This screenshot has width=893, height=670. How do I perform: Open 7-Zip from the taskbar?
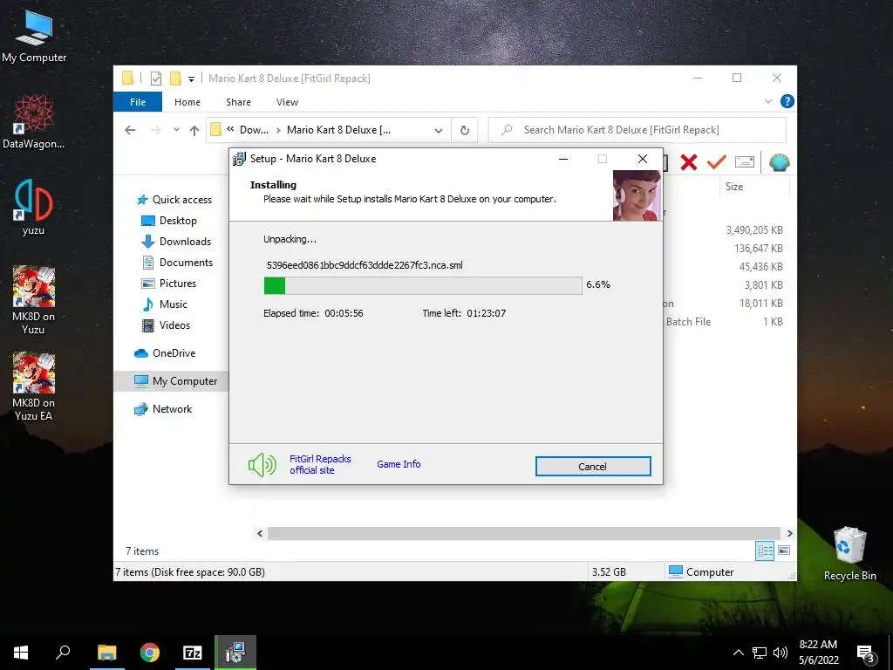pos(193,653)
